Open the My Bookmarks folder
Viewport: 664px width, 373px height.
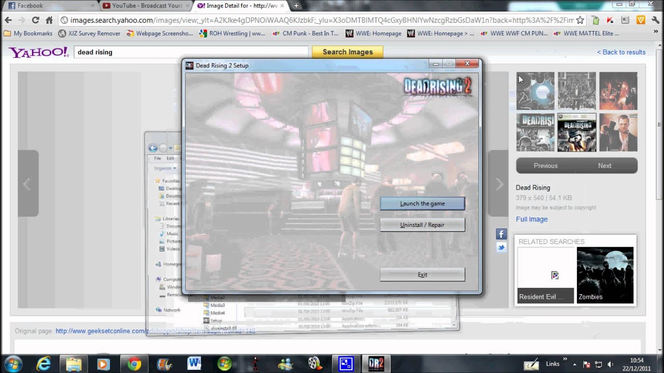point(28,33)
